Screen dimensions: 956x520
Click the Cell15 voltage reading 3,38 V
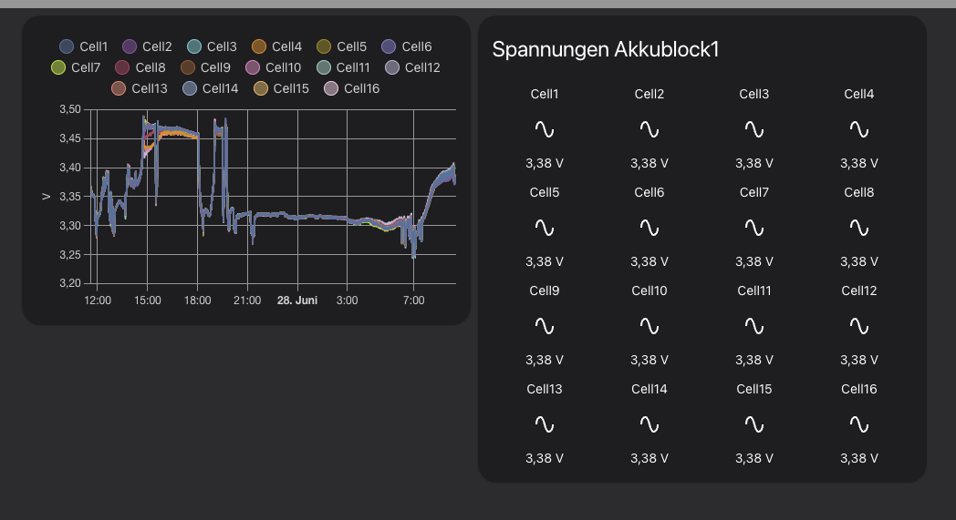click(x=754, y=458)
